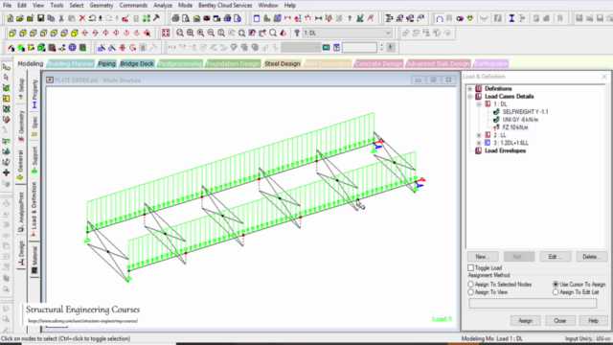The image size is (613, 345).
Task: Click the red X Delete icon
Action: click(x=82, y=18)
